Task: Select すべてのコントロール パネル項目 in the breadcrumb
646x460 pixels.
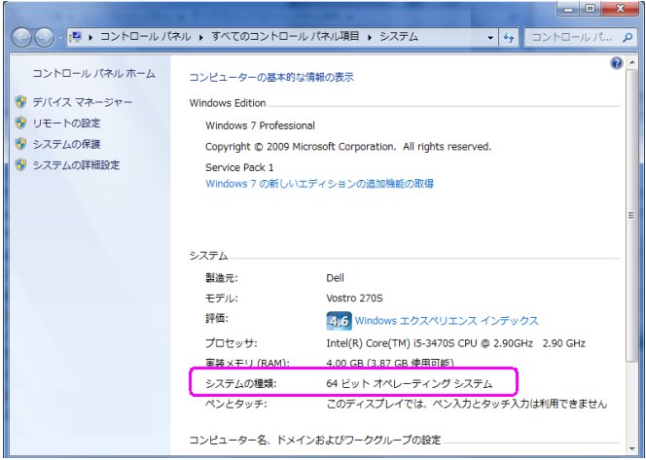Action: [285, 37]
